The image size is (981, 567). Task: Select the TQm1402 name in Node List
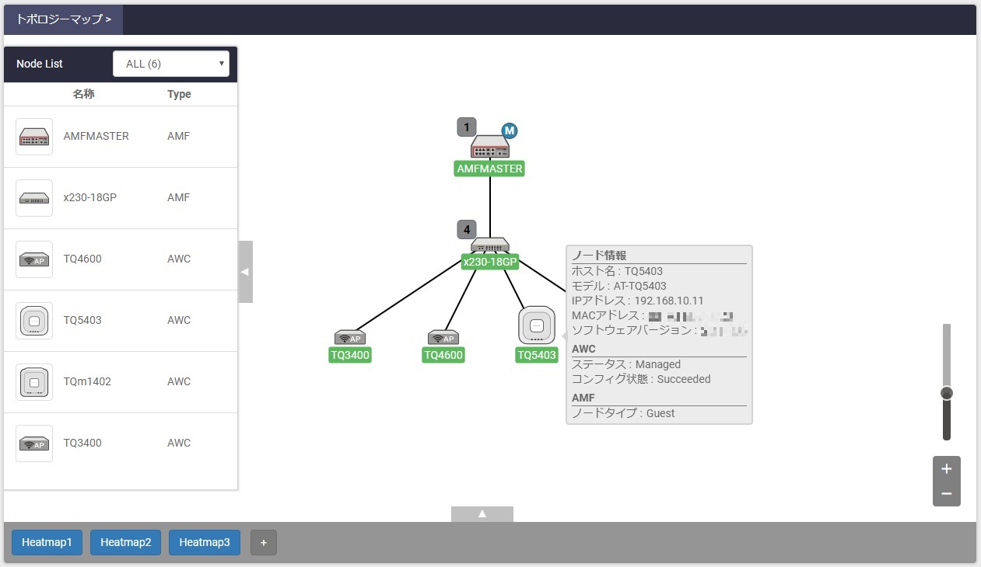[87, 381]
